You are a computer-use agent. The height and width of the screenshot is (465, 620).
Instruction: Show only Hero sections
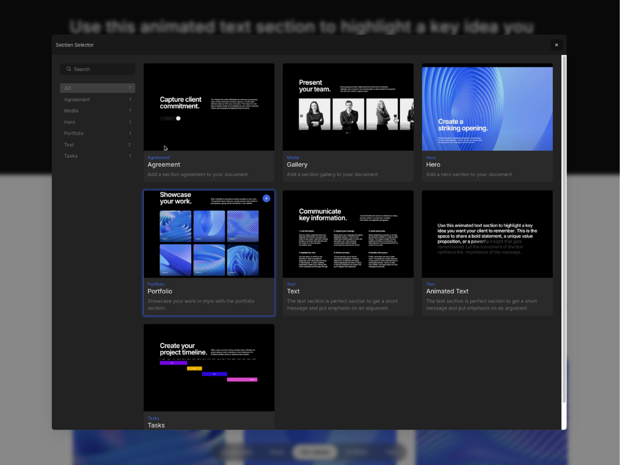[x=97, y=122]
